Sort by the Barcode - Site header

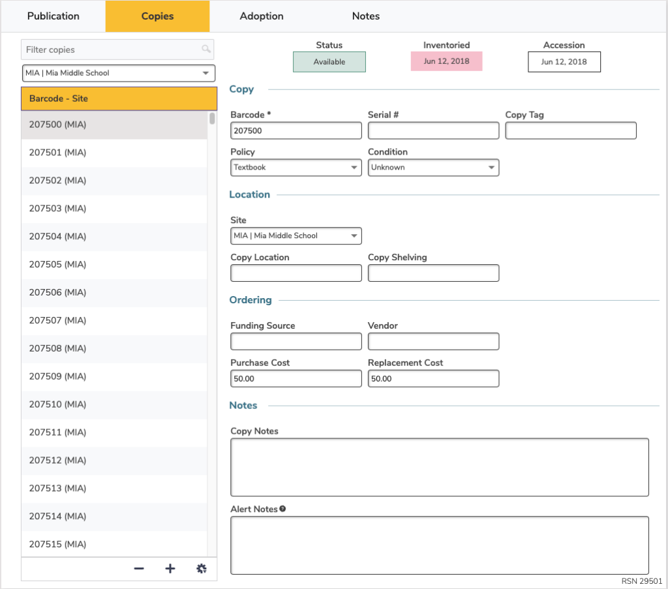pyautogui.click(x=119, y=98)
